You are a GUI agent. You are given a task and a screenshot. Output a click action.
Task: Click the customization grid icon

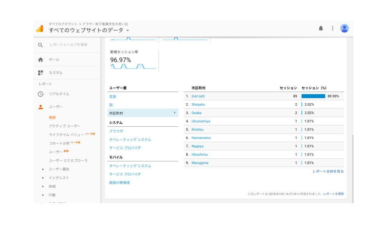click(40, 73)
